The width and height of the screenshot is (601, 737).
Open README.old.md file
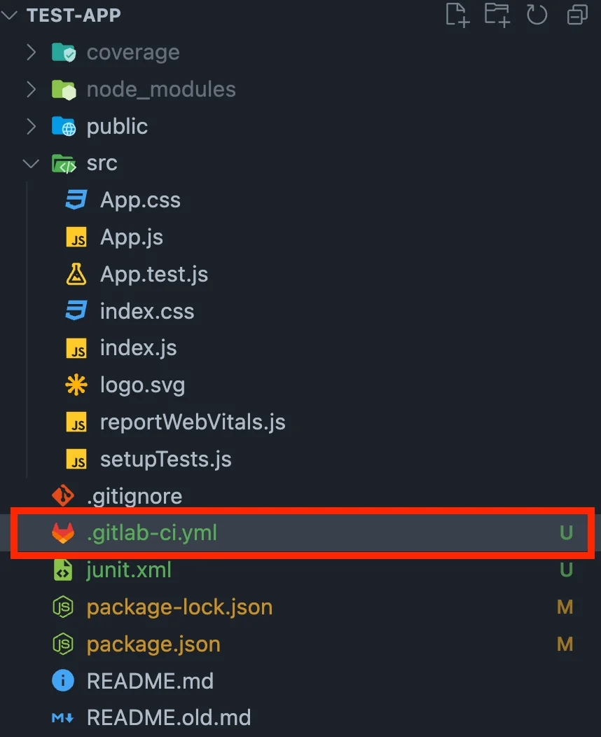(x=168, y=718)
